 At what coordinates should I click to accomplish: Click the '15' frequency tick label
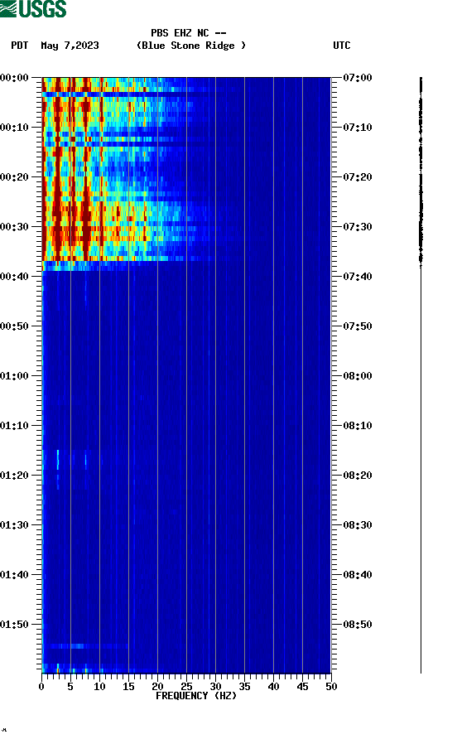128,686
